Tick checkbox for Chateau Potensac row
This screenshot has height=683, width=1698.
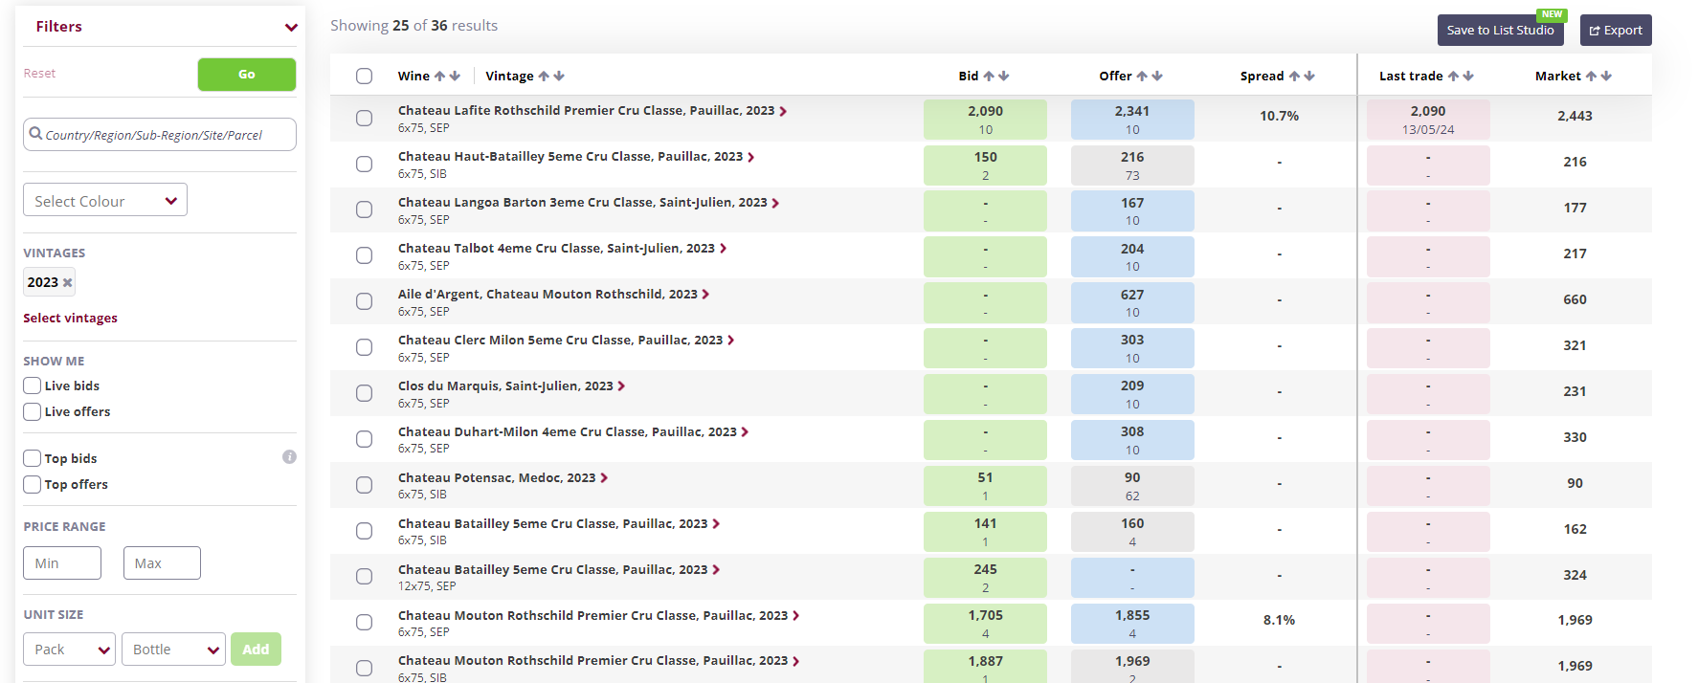[364, 485]
